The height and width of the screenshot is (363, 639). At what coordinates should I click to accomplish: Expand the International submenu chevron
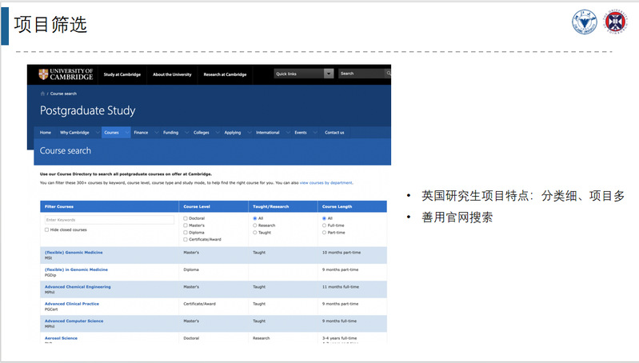click(288, 133)
